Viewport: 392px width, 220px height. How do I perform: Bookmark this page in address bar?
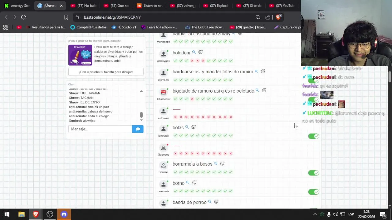pyautogui.click(x=66, y=17)
